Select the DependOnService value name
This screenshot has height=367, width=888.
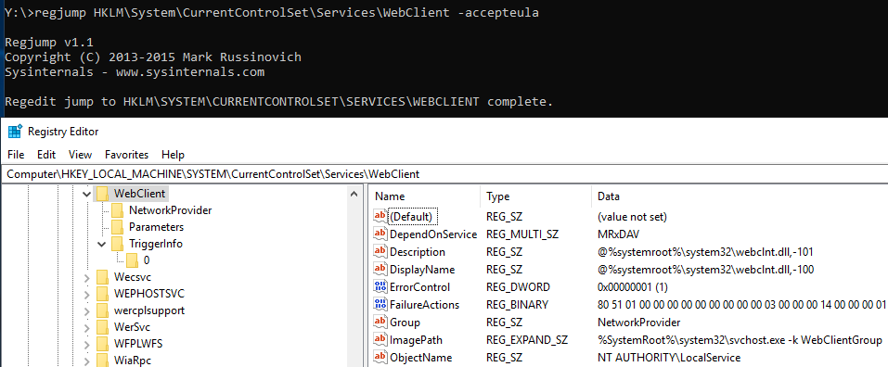point(433,234)
